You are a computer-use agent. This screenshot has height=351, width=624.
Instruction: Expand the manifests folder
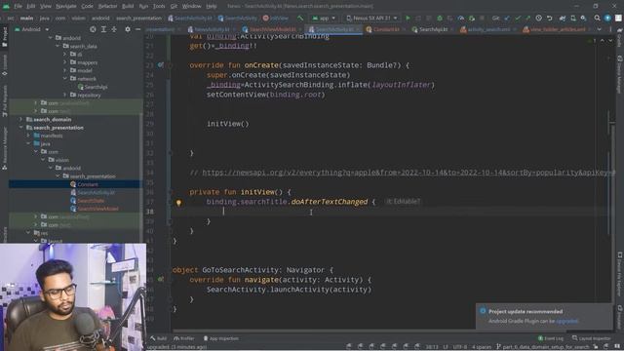pyautogui.click(x=28, y=136)
